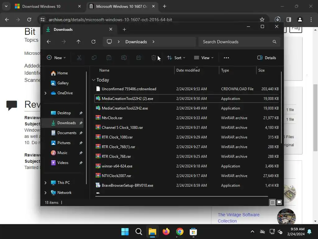Close the Download Windows 10 Chrome tab

79,6
